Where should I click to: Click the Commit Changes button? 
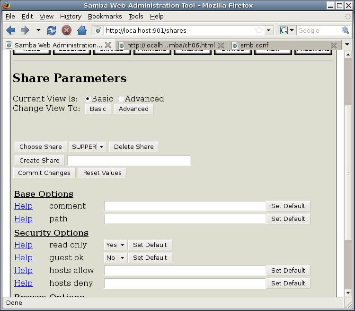44,173
